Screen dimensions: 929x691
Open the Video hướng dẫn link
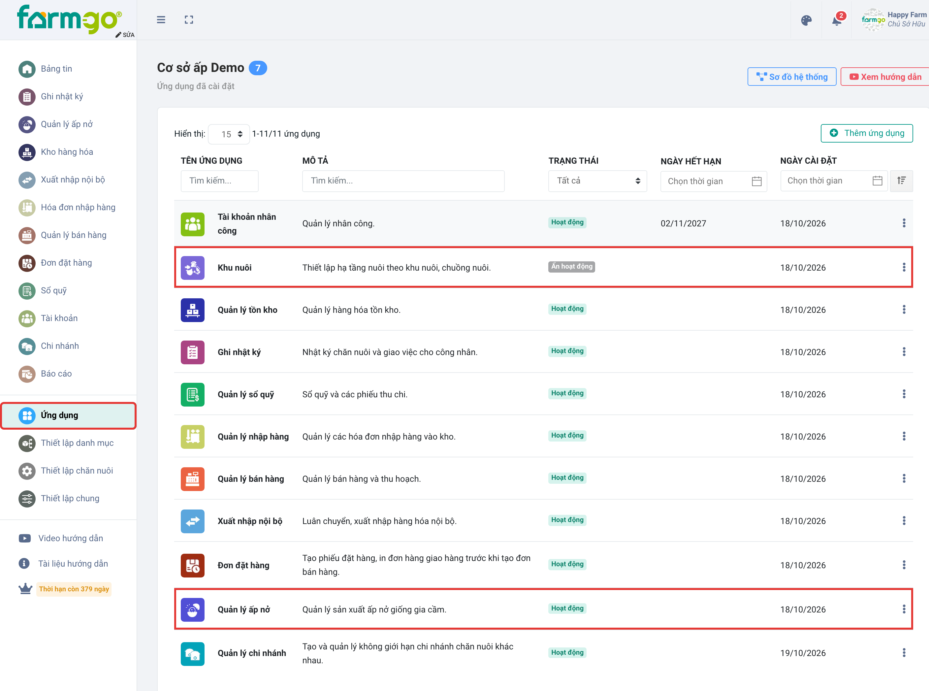point(61,538)
